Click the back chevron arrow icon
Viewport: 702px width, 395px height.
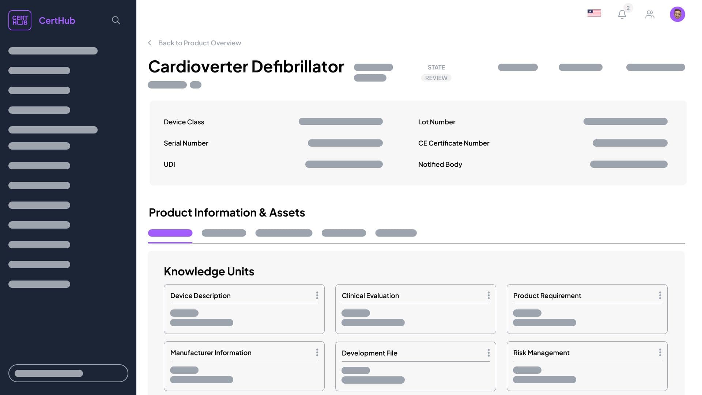pyautogui.click(x=150, y=43)
